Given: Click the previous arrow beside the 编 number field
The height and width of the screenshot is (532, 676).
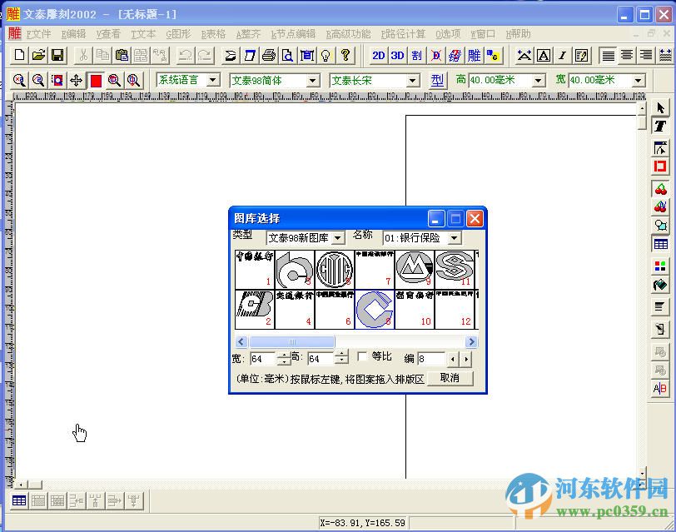Looking at the screenshot, I should point(452,359).
